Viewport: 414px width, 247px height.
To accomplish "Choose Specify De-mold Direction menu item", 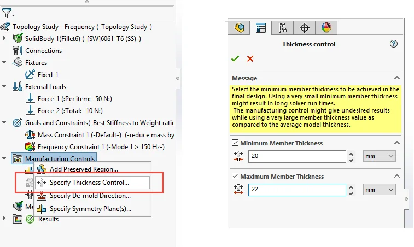I will (x=92, y=196).
